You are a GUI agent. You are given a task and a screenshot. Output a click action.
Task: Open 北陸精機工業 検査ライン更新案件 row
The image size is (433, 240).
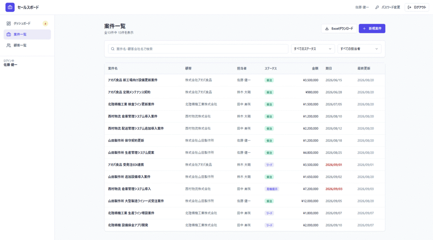pyautogui.click(x=245, y=104)
